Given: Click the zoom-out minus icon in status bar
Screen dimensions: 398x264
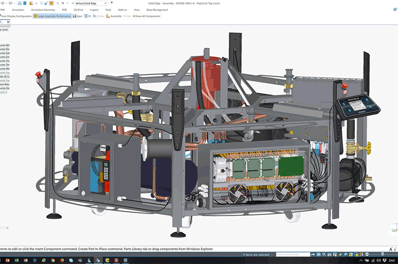Looking at the screenshot, I should (x=367, y=254).
